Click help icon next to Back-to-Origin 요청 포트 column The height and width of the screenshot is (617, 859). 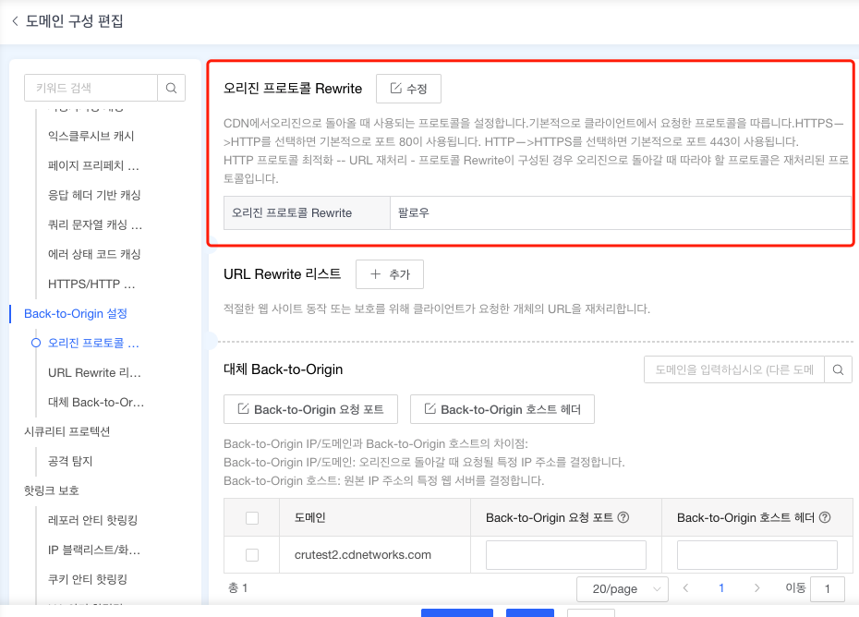tap(623, 518)
